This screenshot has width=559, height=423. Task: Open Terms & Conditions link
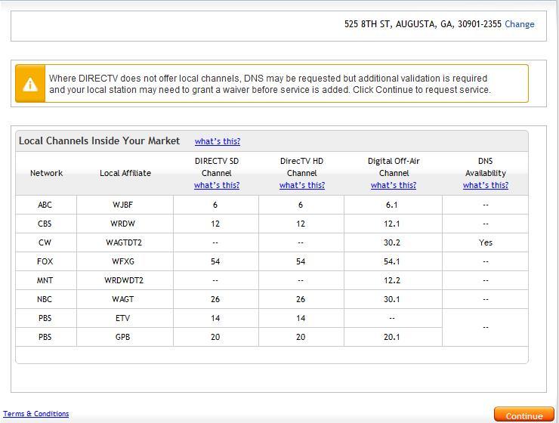coord(36,414)
